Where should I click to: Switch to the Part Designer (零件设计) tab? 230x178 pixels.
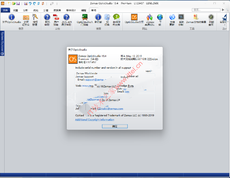tap(71, 10)
